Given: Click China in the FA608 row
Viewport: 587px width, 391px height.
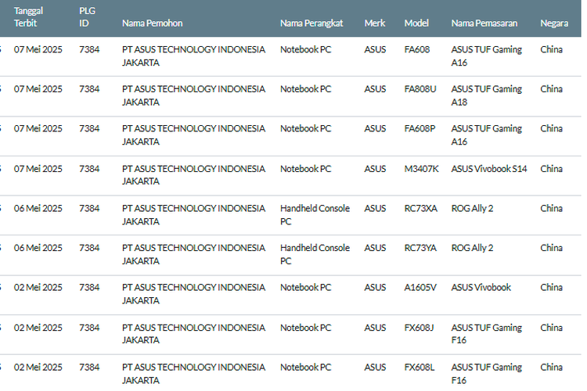Looking at the screenshot, I should coord(551,49).
